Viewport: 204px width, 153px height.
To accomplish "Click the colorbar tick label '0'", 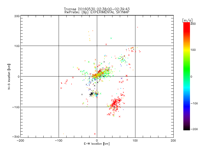I will click(x=191, y=76).
